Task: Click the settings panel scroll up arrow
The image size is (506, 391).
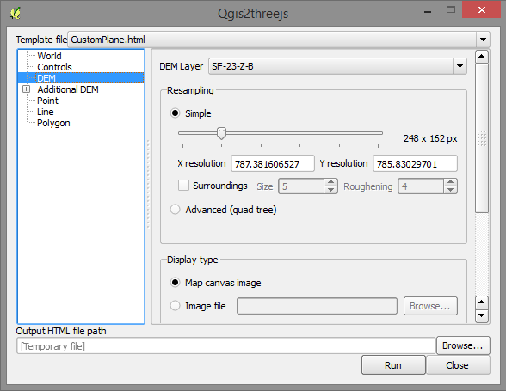Action: [482, 57]
